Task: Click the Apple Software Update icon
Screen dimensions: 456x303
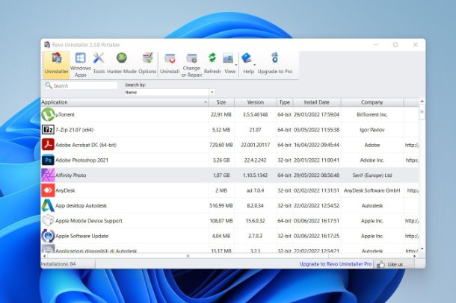Action: (48, 236)
